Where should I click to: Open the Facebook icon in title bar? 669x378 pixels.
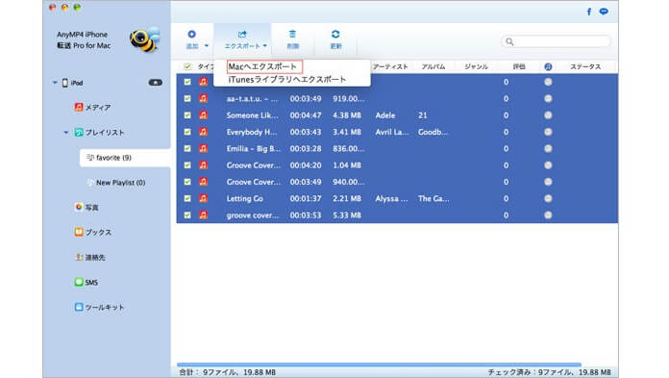coord(589,12)
